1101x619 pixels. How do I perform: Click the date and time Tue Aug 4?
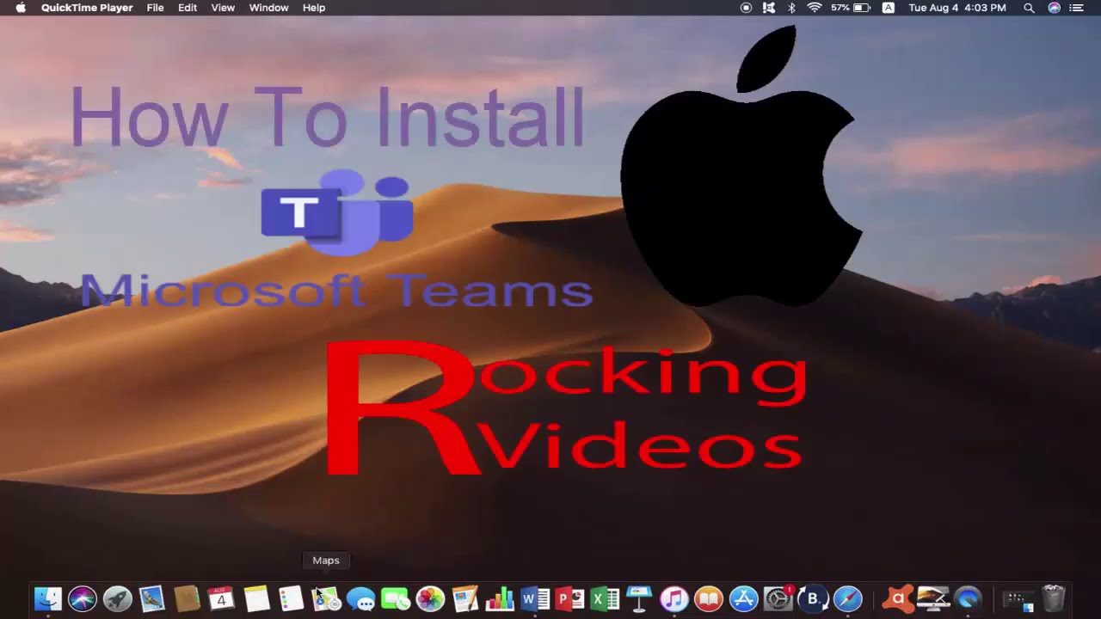[x=957, y=8]
